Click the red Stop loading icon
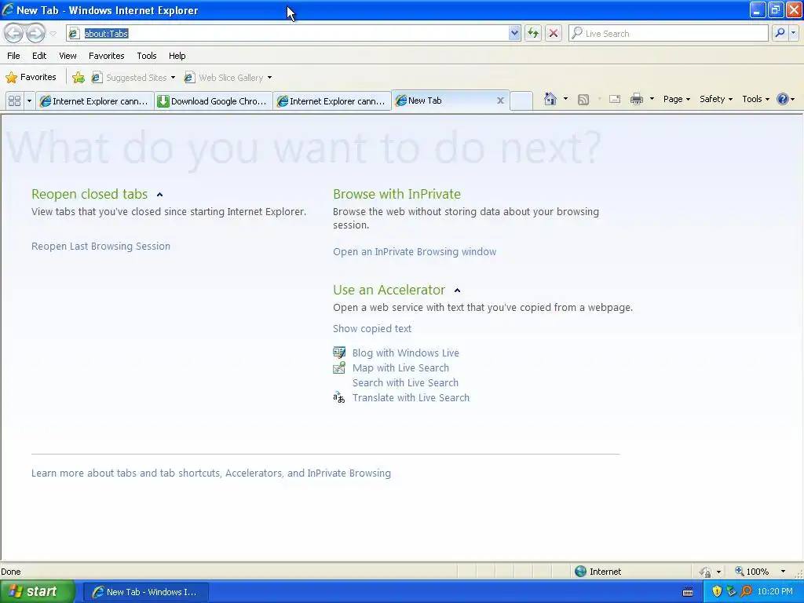This screenshot has width=804, height=603. tap(554, 33)
